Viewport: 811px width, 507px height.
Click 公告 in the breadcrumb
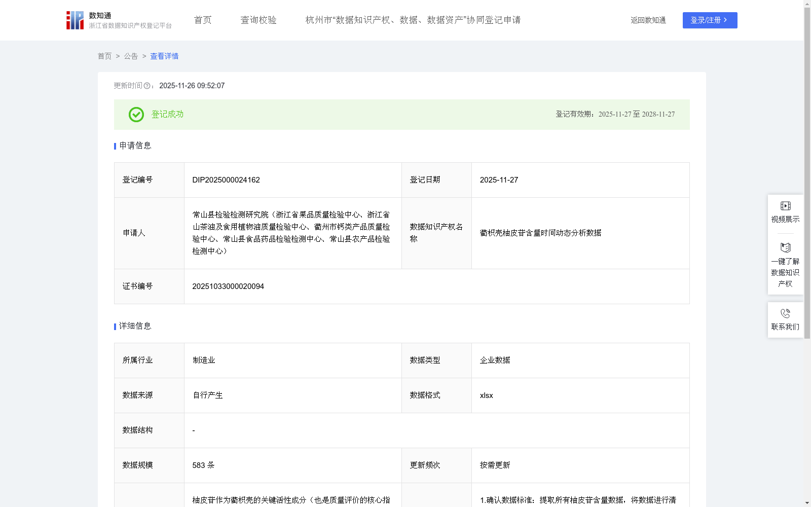tap(131, 56)
